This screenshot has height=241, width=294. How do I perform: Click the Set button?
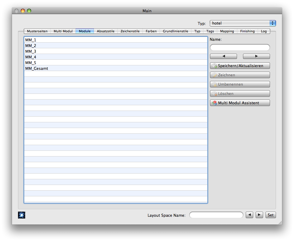point(271,215)
